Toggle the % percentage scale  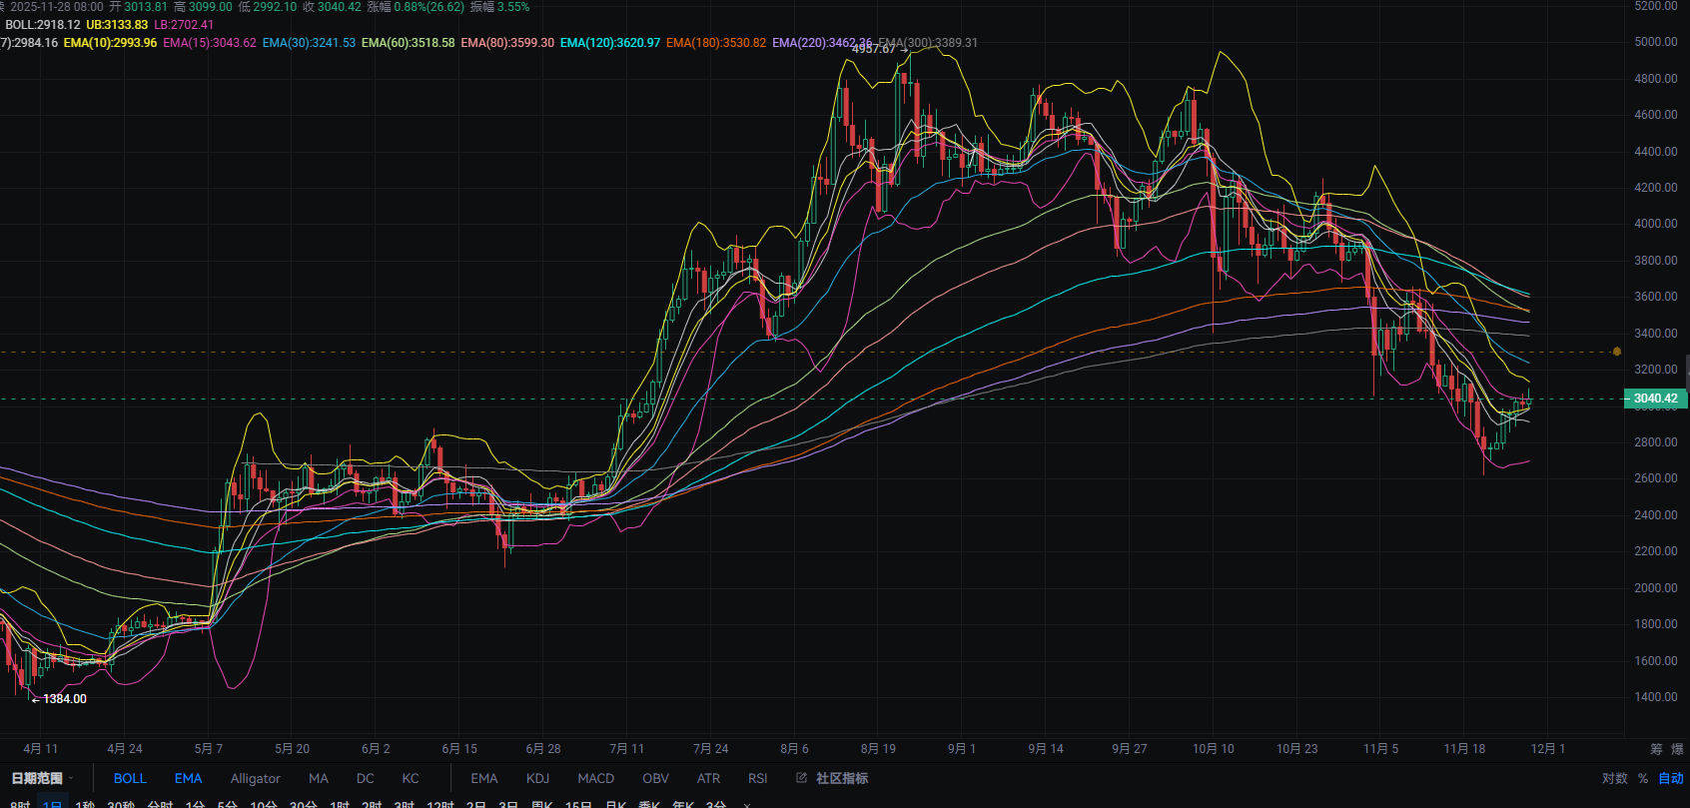coord(1643,778)
